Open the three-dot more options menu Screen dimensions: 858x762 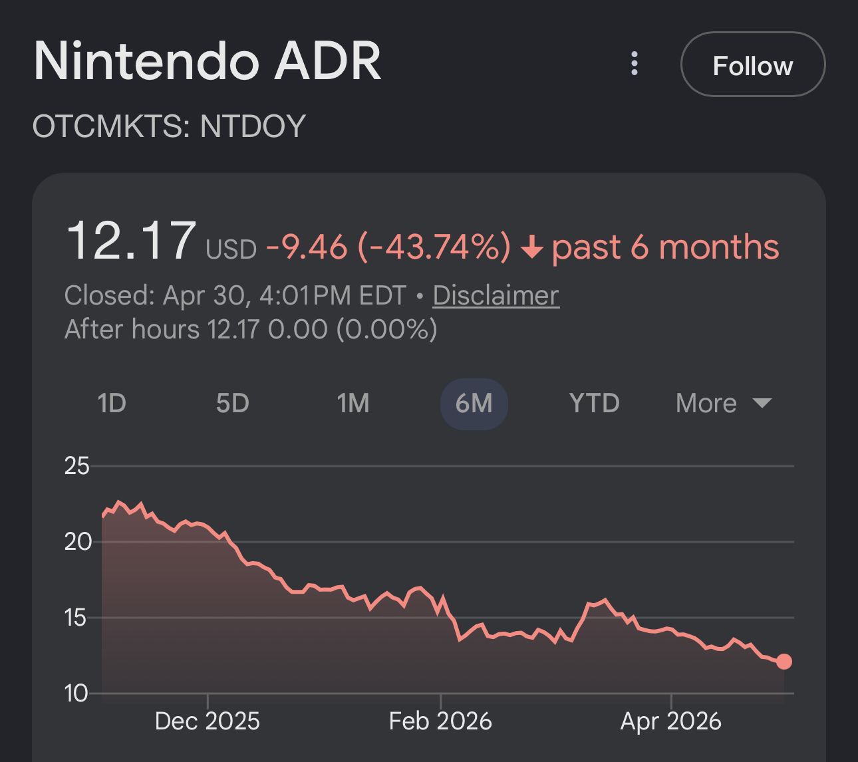pyautogui.click(x=635, y=64)
